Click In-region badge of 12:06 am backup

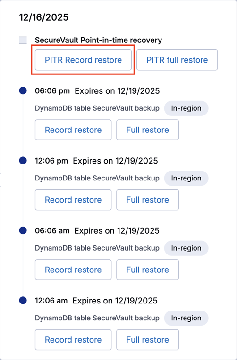point(186,318)
